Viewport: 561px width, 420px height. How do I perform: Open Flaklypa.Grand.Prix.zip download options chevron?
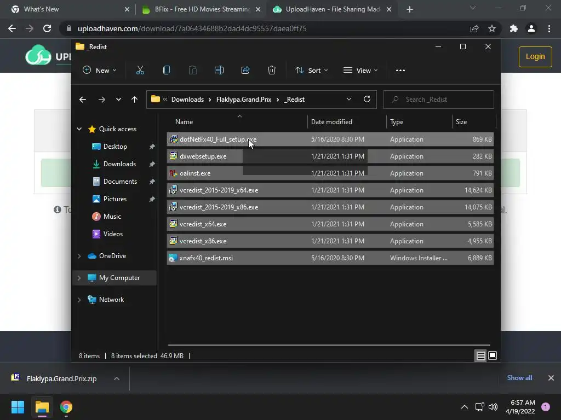pyautogui.click(x=117, y=378)
